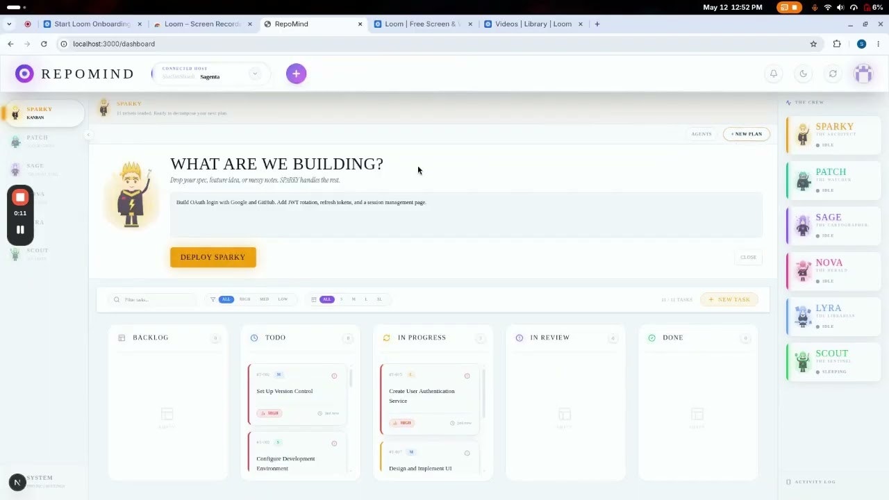889x500 pixels.
Task: Click the size filter icon
Action: pyautogui.click(x=314, y=299)
